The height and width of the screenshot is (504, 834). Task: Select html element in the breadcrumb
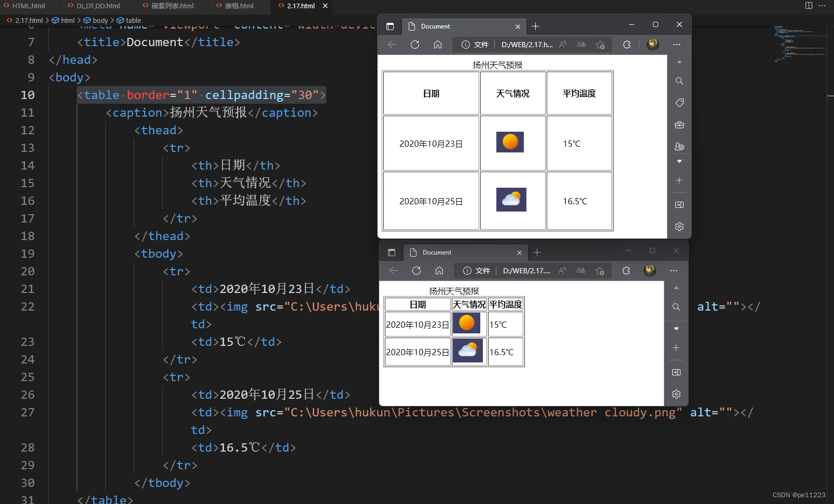pyautogui.click(x=63, y=20)
